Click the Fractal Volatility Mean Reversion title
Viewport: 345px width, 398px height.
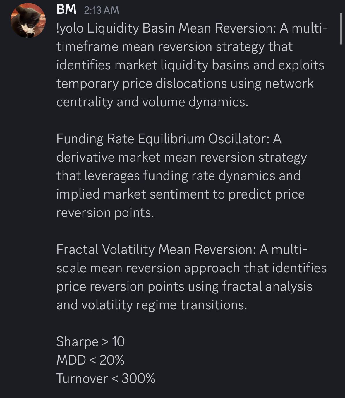tap(156, 250)
